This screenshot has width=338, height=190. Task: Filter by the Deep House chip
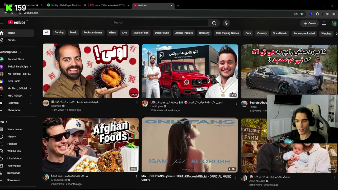(x=162, y=33)
